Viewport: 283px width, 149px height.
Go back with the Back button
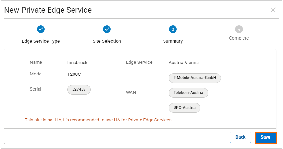(240, 137)
